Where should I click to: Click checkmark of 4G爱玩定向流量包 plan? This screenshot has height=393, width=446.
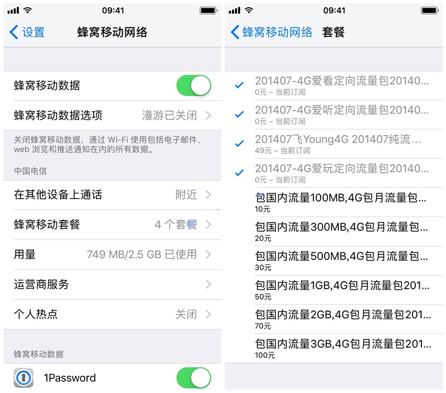239,173
